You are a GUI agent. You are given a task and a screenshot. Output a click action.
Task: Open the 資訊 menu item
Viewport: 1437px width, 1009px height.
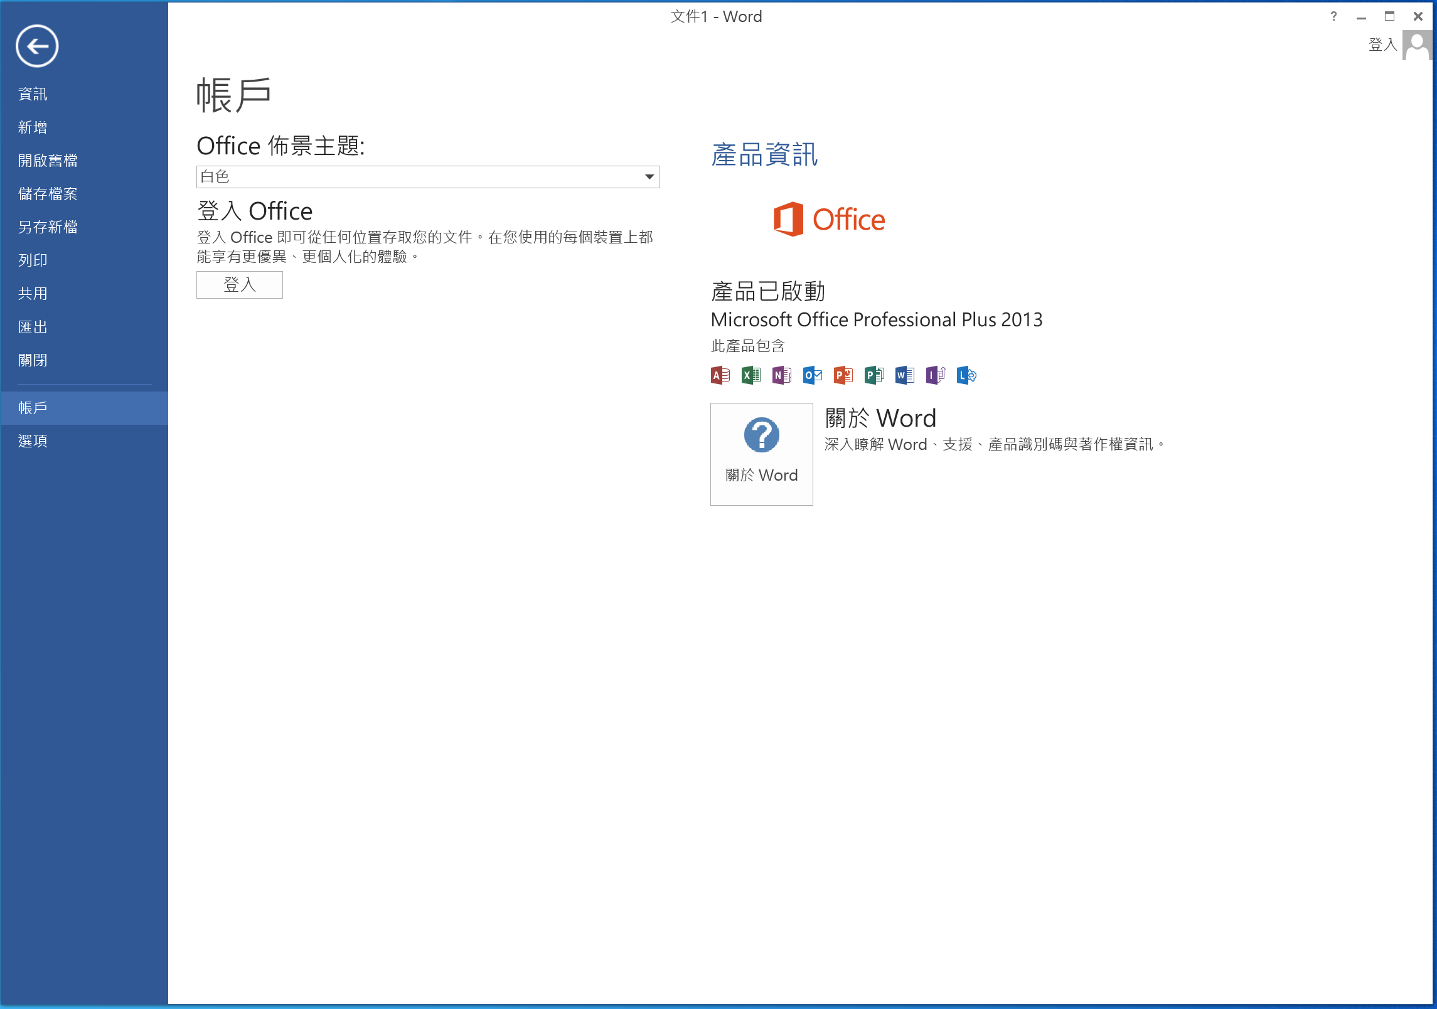pos(33,94)
